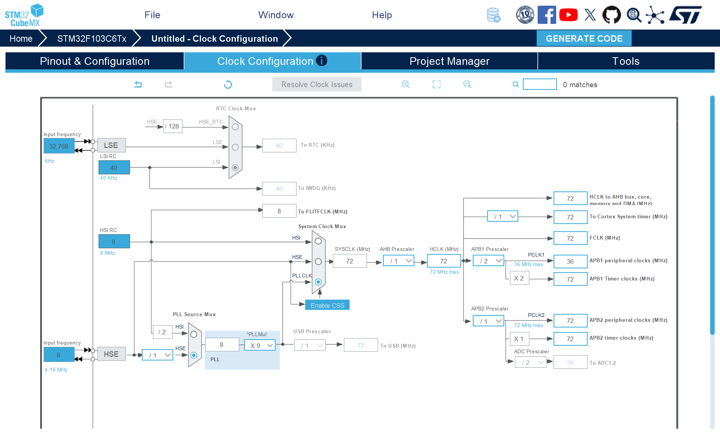Open the APB2 Prescaler dropdown

point(489,321)
